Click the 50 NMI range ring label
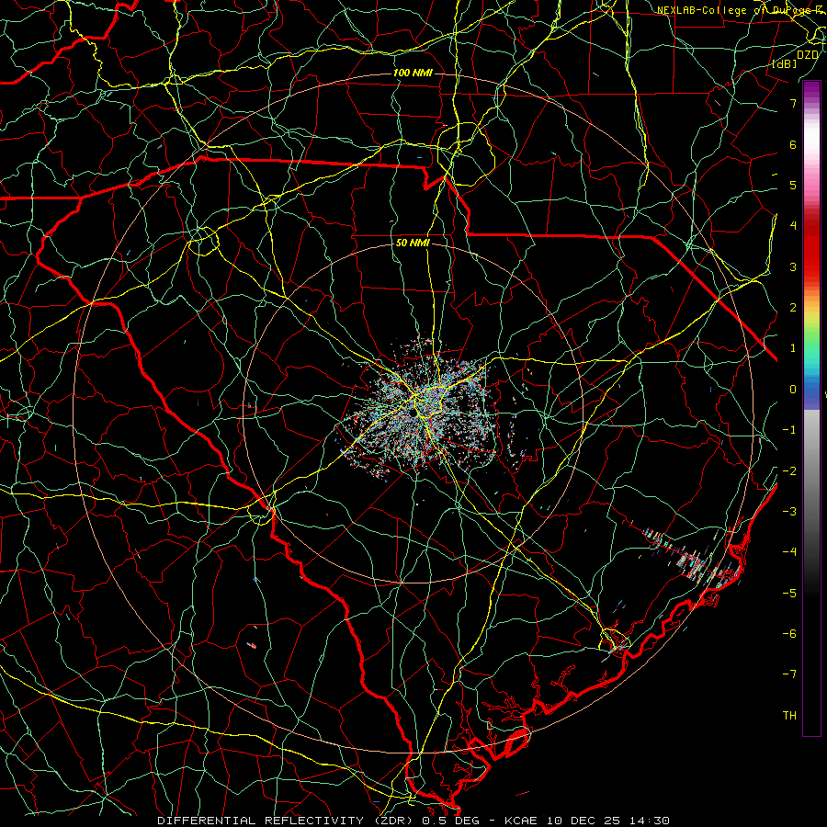 413,243
